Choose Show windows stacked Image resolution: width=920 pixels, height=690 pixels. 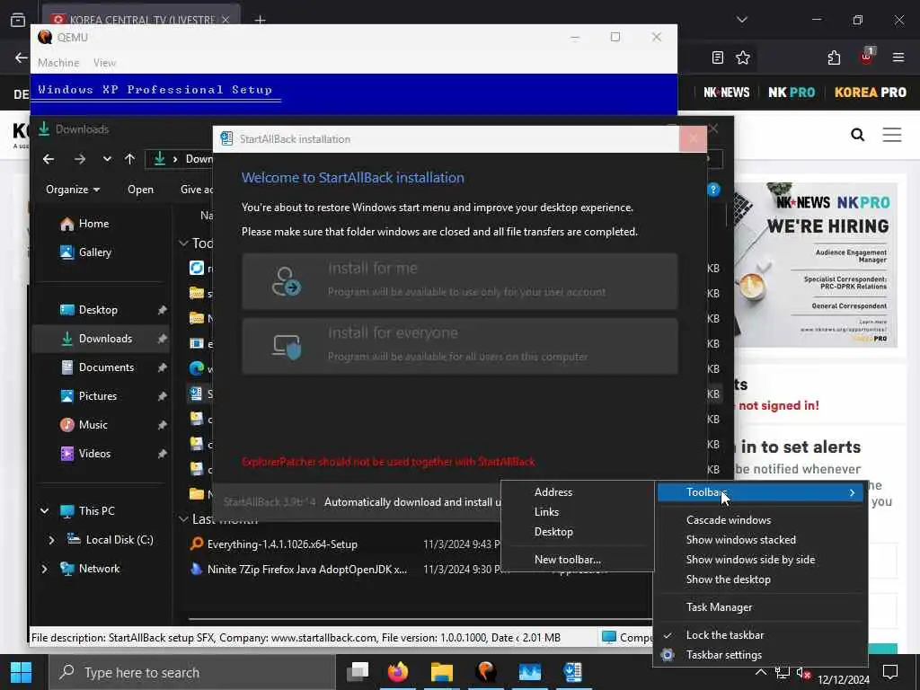[x=760, y=540]
